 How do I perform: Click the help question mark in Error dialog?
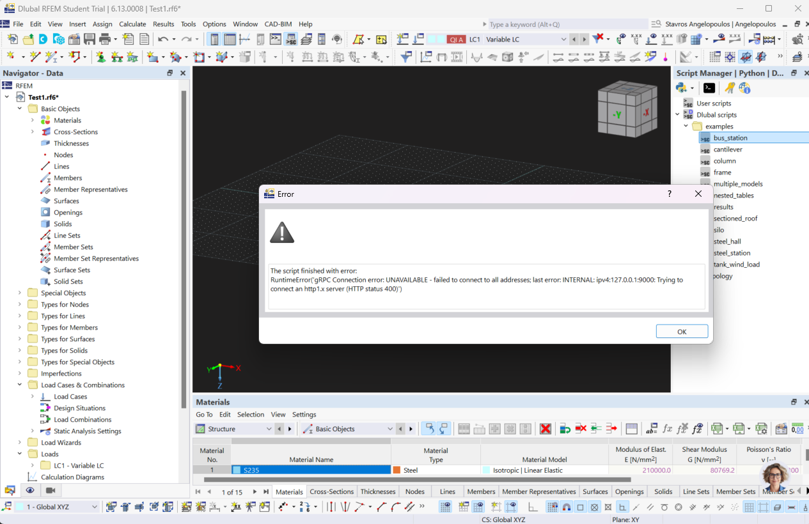click(x=670, y=194)
